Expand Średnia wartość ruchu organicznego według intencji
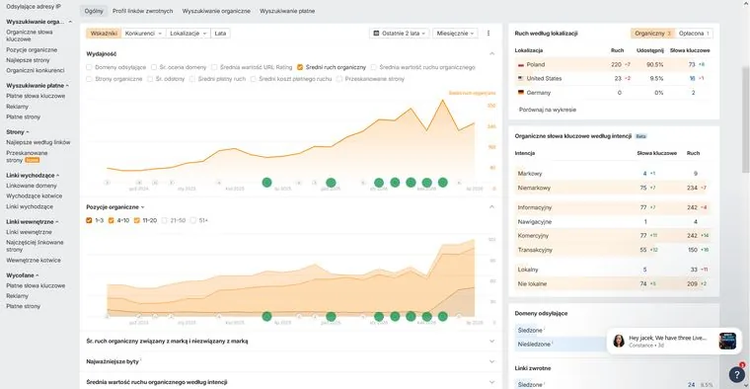This screenshot has width=750, height=389. 491,382
